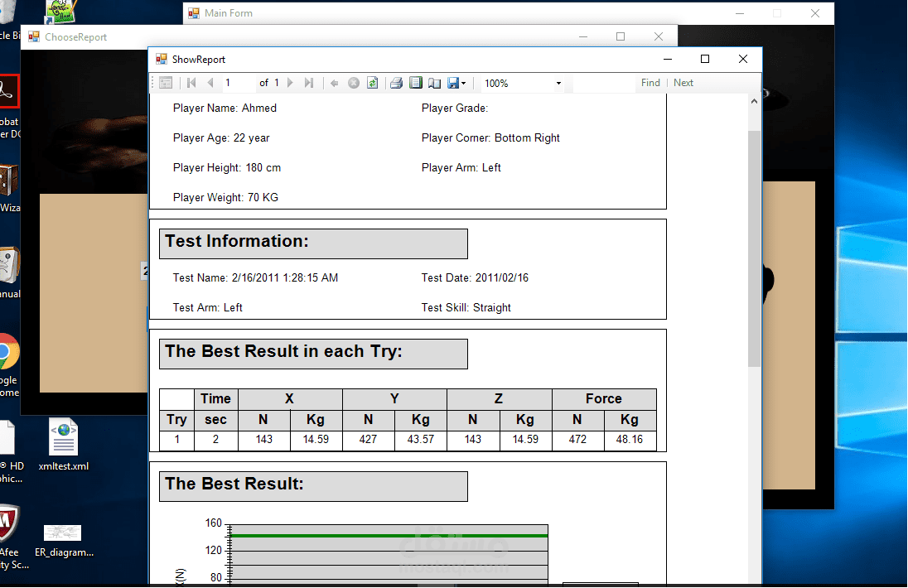Screen dimensions: 908x588
Task: Click Next search result link
Action: (x=683, y=83)
